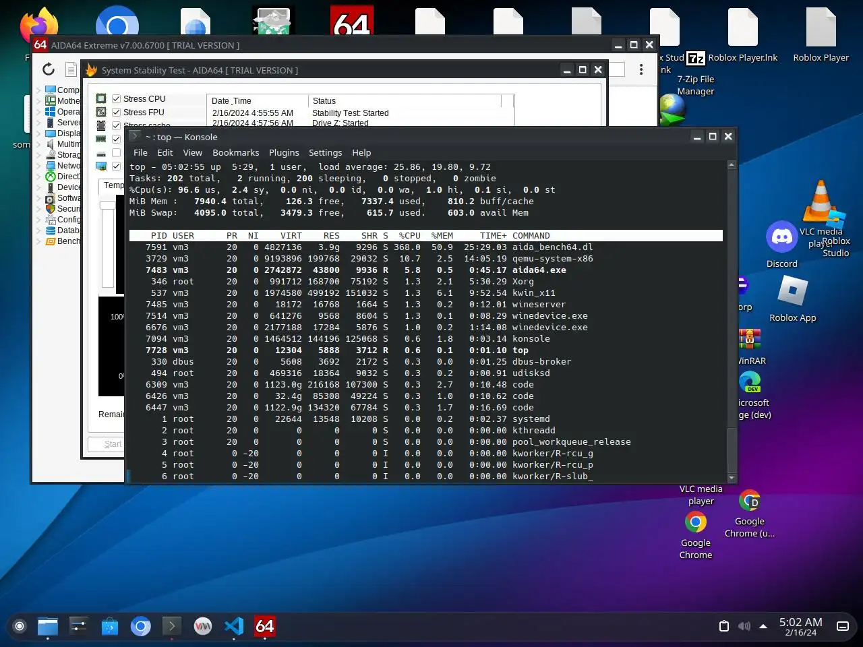Viewport: 863px width, 647px height.
Task: Open the Roblox Player.lnk desktop icon
Action: (x=743, y=27)
